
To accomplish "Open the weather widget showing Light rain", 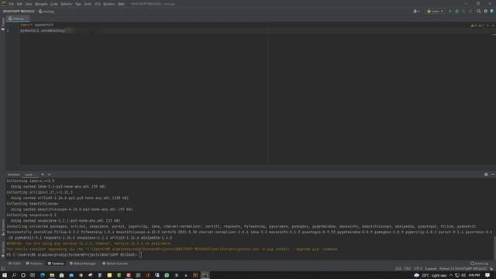I will tap(431, 275).
